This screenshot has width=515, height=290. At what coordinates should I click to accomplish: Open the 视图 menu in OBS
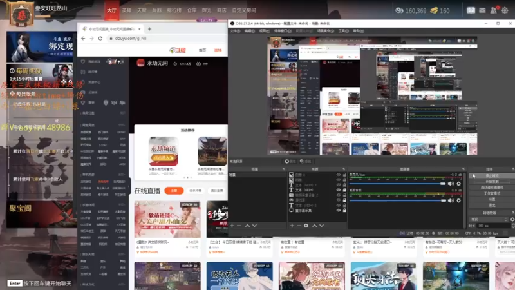(x=265, y=31)
